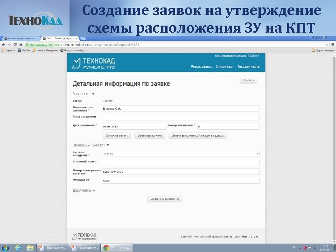Image resolution: width=336 pixels, height=252 pixels.
Task: Open the Реестр заявок link
Action: [202, 66]
